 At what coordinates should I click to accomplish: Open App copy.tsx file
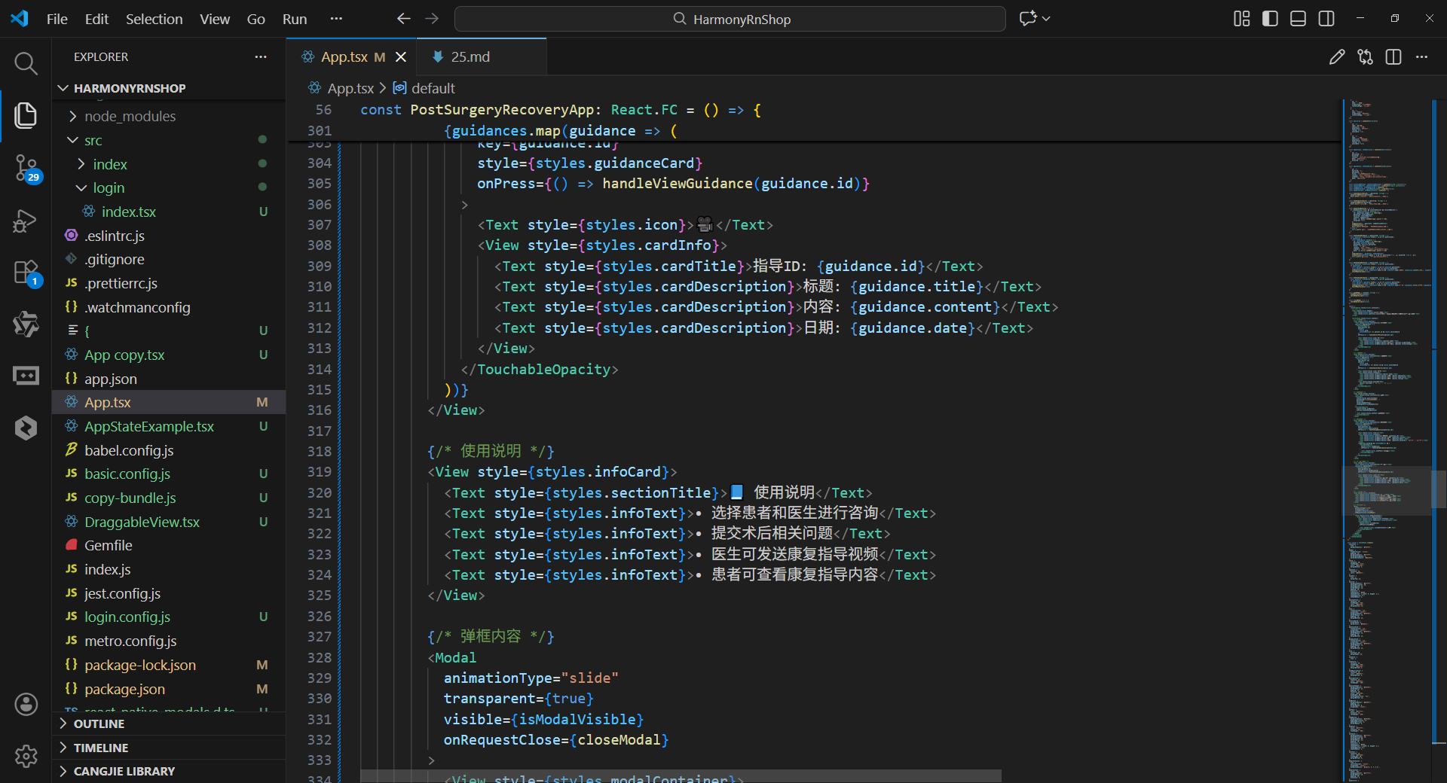tap(169, 355)
